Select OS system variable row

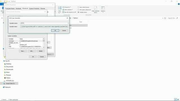[26, 45]
